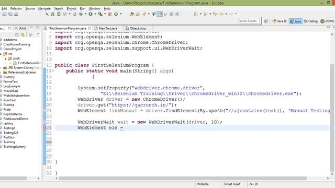Viewport: 335px width, 188px height.
Task: Close the FirstSeleniumProgram.java tab with its X
Action: click(90, 28)
